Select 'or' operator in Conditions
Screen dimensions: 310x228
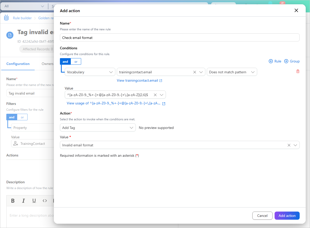76,61
